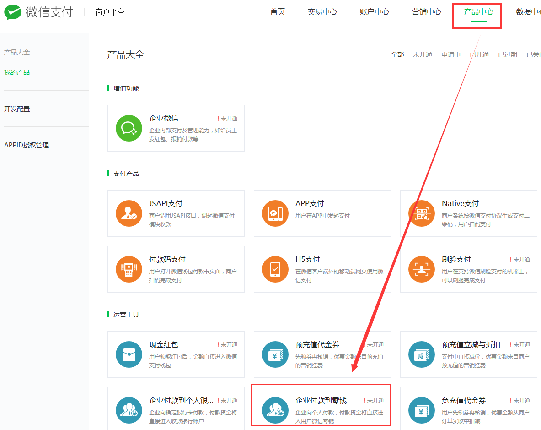Open 我的产品 in the sidebar
The height and width of the screenshot is (430, 541).
[x=17, y=72]
